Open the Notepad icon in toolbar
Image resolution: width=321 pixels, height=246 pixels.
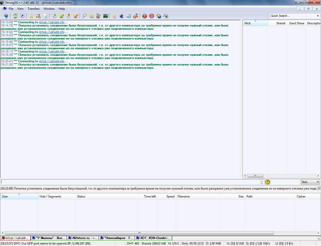point(128,16)
